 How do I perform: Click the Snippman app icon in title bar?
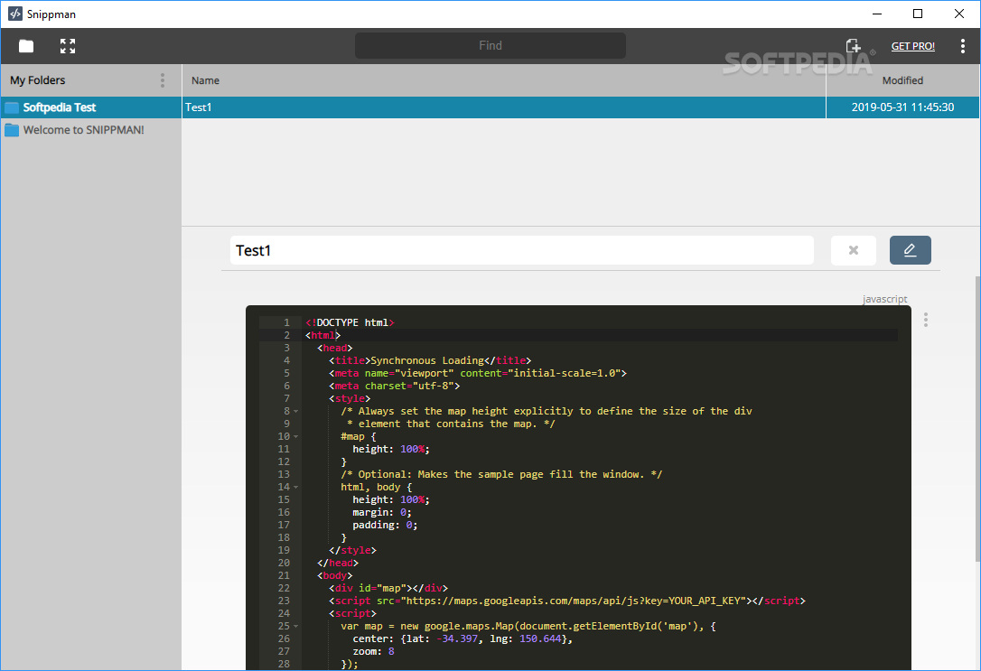click(15, 14)
